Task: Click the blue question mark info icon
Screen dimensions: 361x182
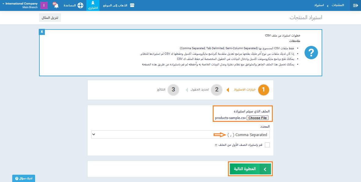Action: click(x=311, y=53)
